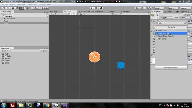Image resolution: width=192 pixels, height=108 pixels.
Task: Open the GameObject menu
Action: 22,4
